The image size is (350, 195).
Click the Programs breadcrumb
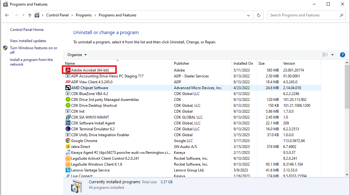pos(84,15)
